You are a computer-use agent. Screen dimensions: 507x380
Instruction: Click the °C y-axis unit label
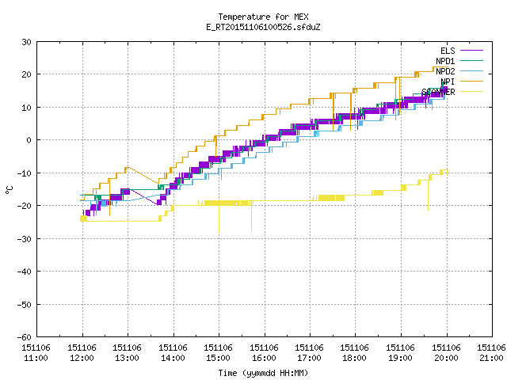[x=9, y=190]
